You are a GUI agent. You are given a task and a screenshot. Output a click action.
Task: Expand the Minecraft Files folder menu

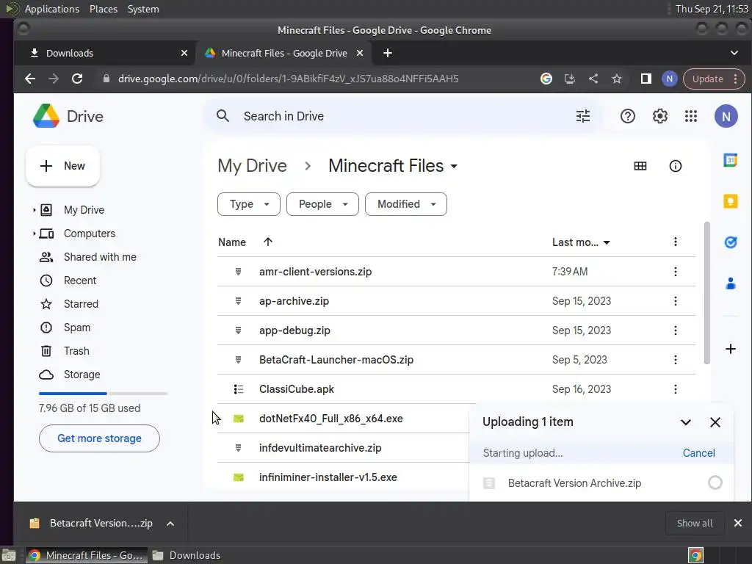tap(454, 166)
